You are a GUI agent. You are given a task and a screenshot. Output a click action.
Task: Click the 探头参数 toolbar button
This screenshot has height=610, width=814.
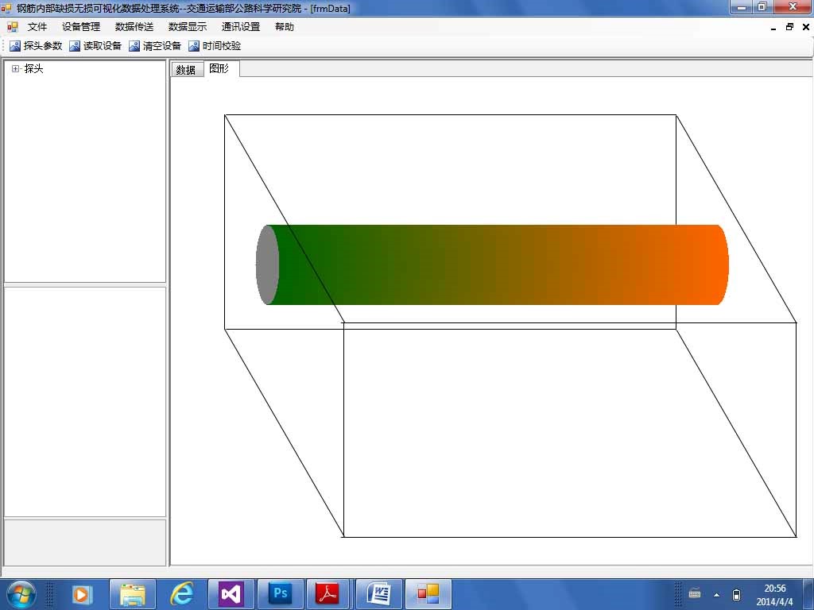[36, 46]
